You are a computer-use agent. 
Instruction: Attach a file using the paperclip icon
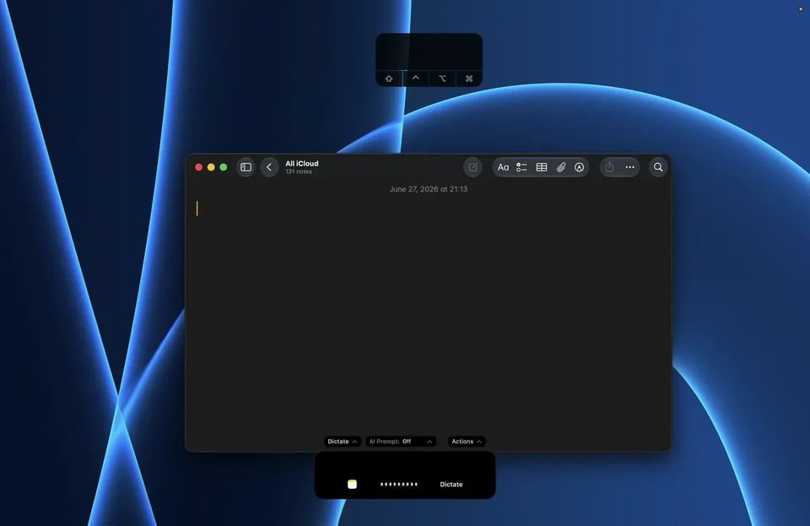pos(561,167)
